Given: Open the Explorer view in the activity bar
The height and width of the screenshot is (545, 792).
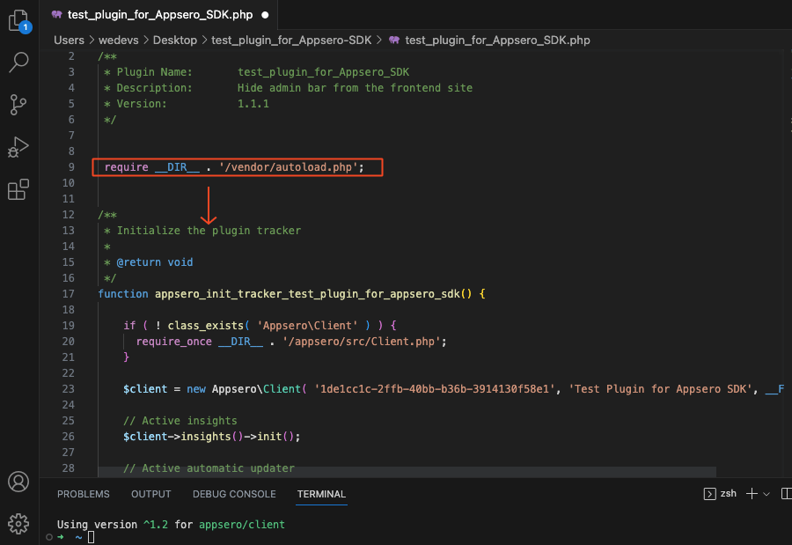Looking at the screenshot, I should tap(18, 22).
